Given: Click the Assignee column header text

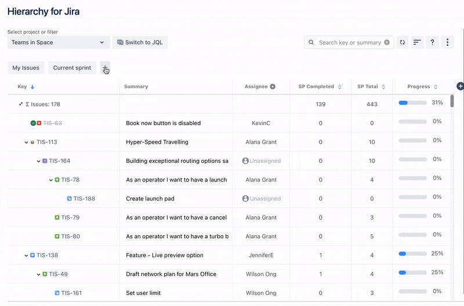Looking at the screenshot, I should click(x=256, y=86).
